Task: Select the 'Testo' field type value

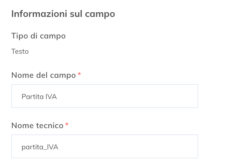Action: 20,52
